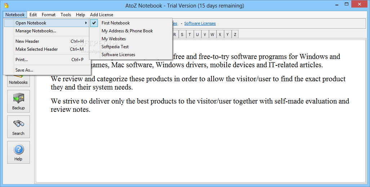
Task: Click paragraph starting 'We strive to deliver'
Action: 200,105
